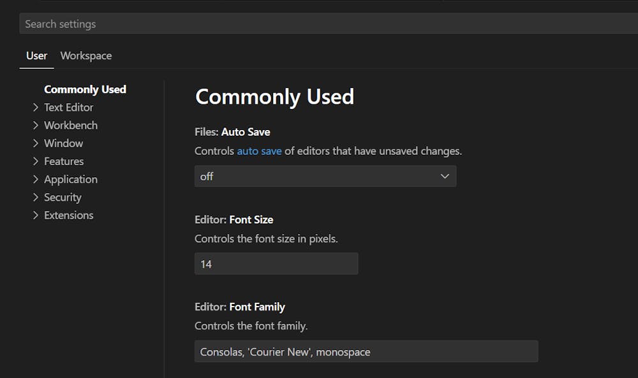Select Commonly Used in the sidebar

(85, 89)
